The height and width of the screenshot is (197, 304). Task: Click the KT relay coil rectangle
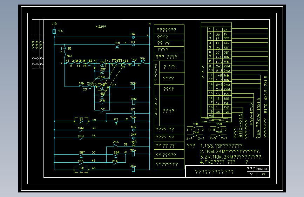133,113
